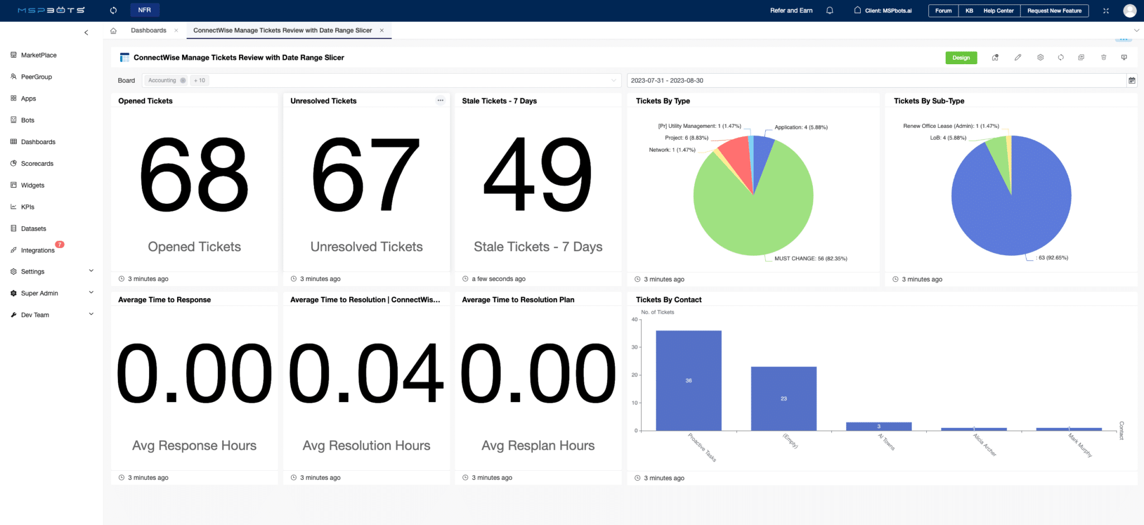Click Client: MSPbots.ai selector
The height and width of the screenshot is (525, 1144).
[883, 11]
